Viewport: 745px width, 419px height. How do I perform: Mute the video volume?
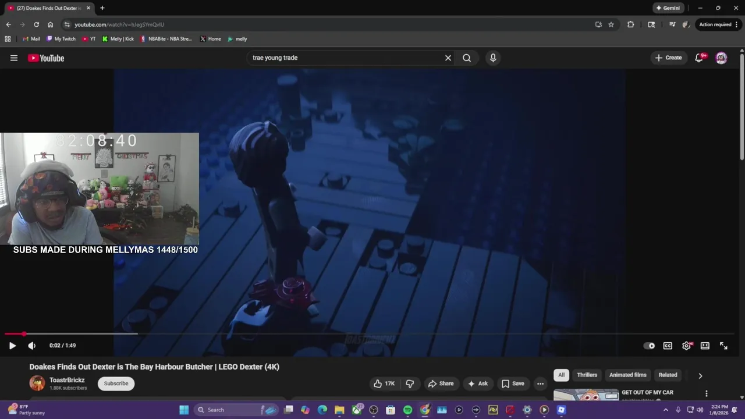[x=32, y=346]
